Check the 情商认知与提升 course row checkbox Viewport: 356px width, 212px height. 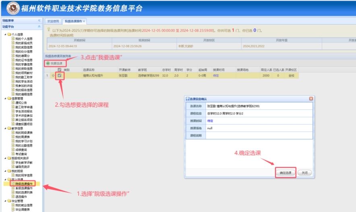(60, 76)
